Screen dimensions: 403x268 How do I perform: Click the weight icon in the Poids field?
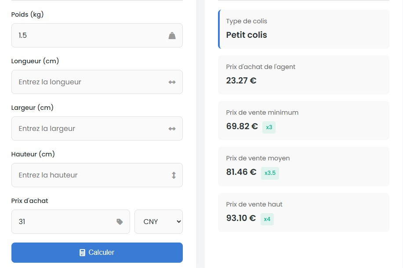[x=172, y=36]
